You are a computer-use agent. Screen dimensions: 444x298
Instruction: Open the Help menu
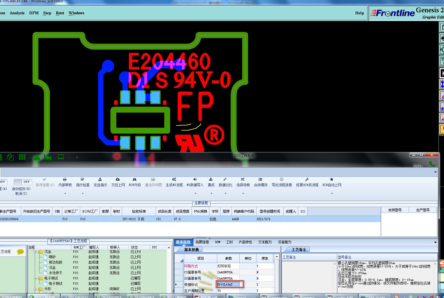pyautogui.click(x=360, y=13)
